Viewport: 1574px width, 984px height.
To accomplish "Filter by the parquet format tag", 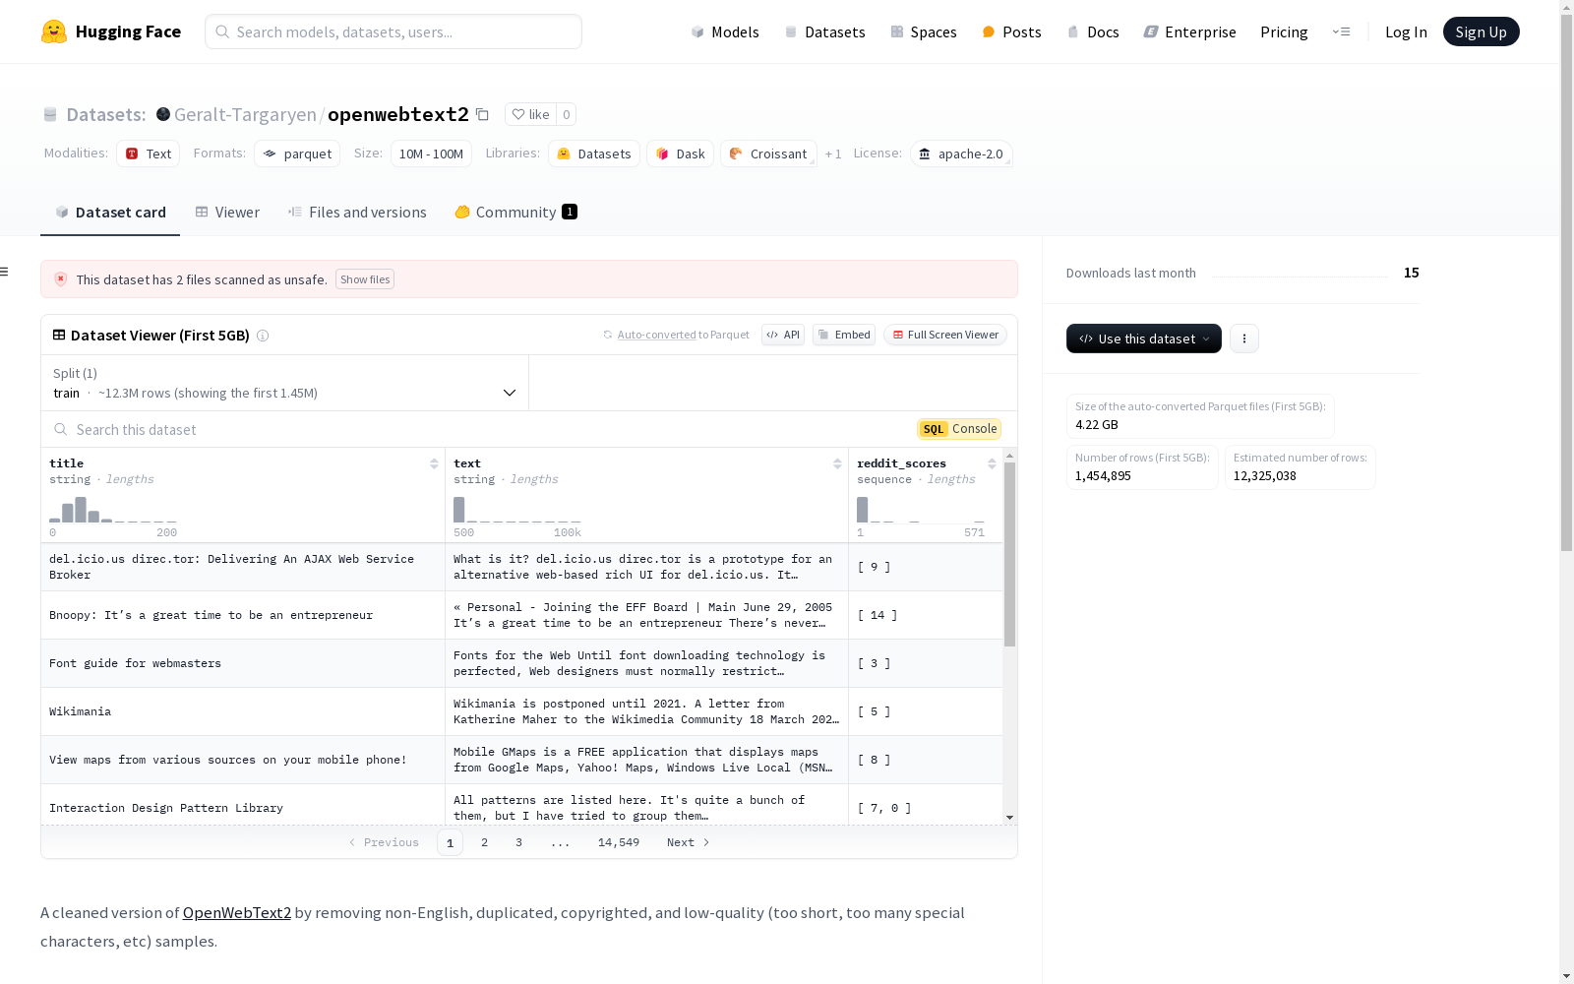I will 297,154.
